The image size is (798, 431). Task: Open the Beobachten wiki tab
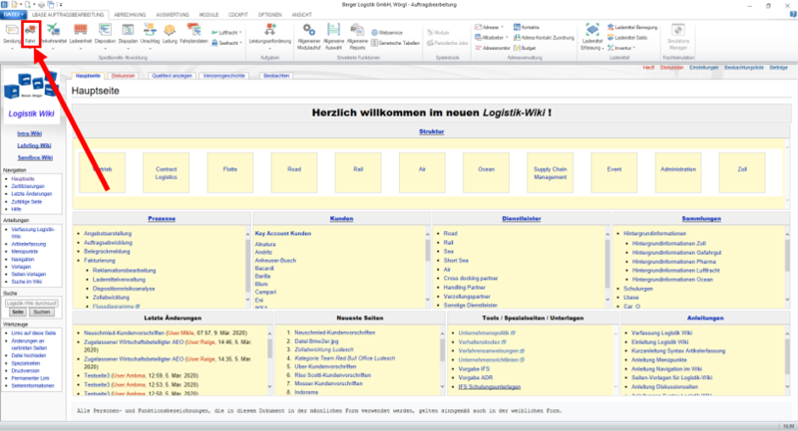tap(276, 76)
